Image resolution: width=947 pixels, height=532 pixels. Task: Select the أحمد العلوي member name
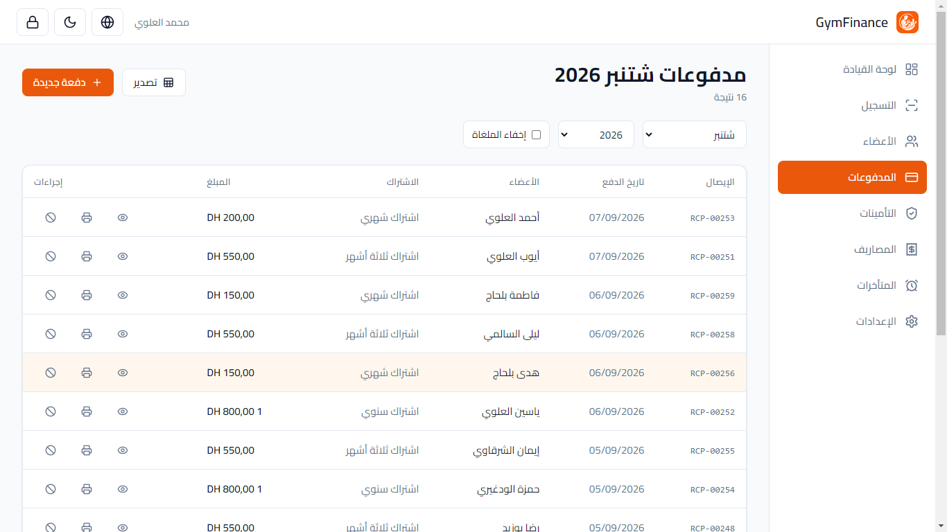[x=513, y=218]
